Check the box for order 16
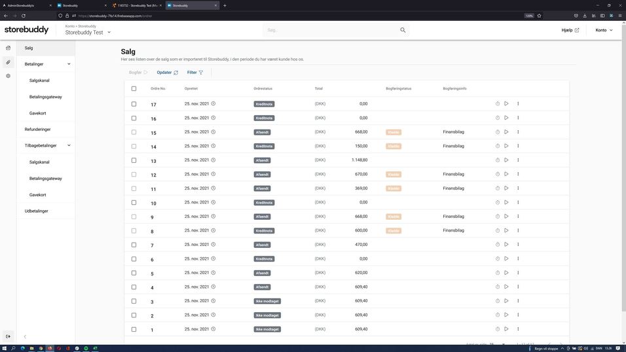The image size is (626, 352). click(134, 118)
